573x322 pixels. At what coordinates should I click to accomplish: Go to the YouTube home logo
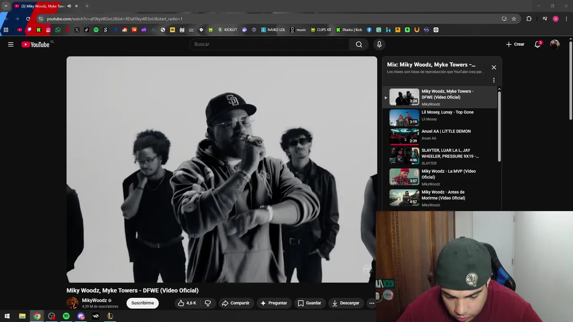35,44
